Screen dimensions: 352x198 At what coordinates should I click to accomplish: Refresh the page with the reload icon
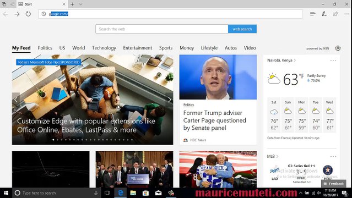(28, 14)
